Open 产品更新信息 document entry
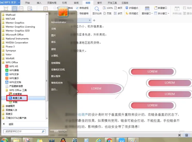This screenshot has height=142, width=192. point(14,86)
